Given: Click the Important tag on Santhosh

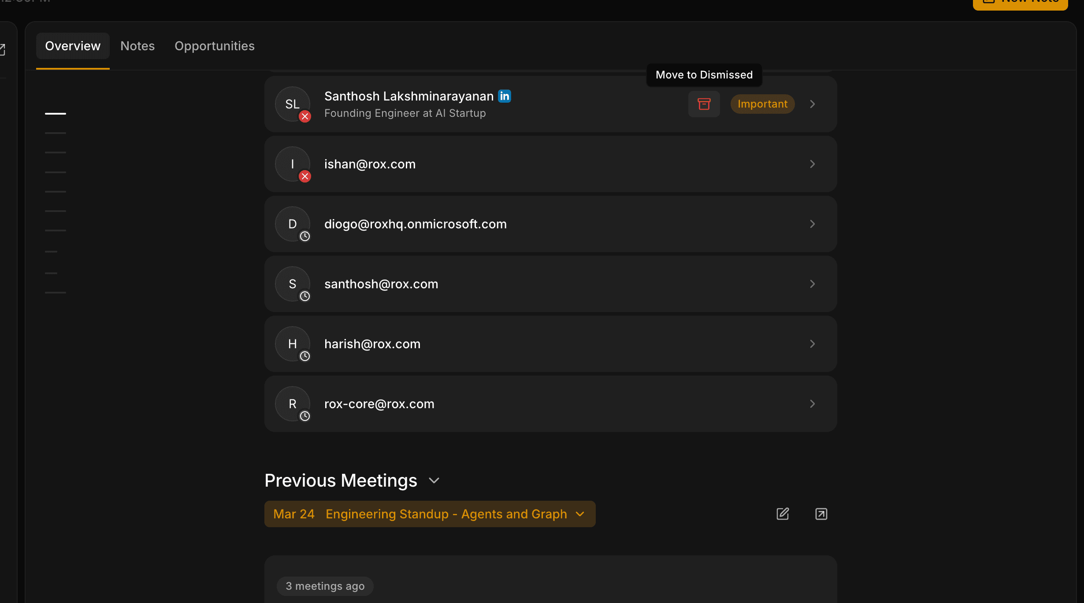Looking at the screenshot, I should [x=762, y=104].
